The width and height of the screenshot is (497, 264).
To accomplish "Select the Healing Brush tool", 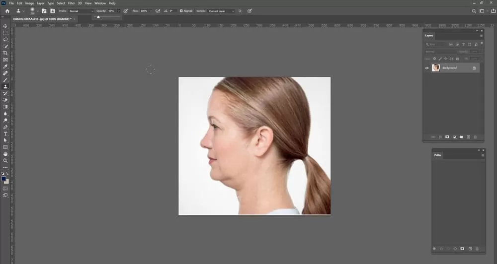I will (x=5, y=73).
